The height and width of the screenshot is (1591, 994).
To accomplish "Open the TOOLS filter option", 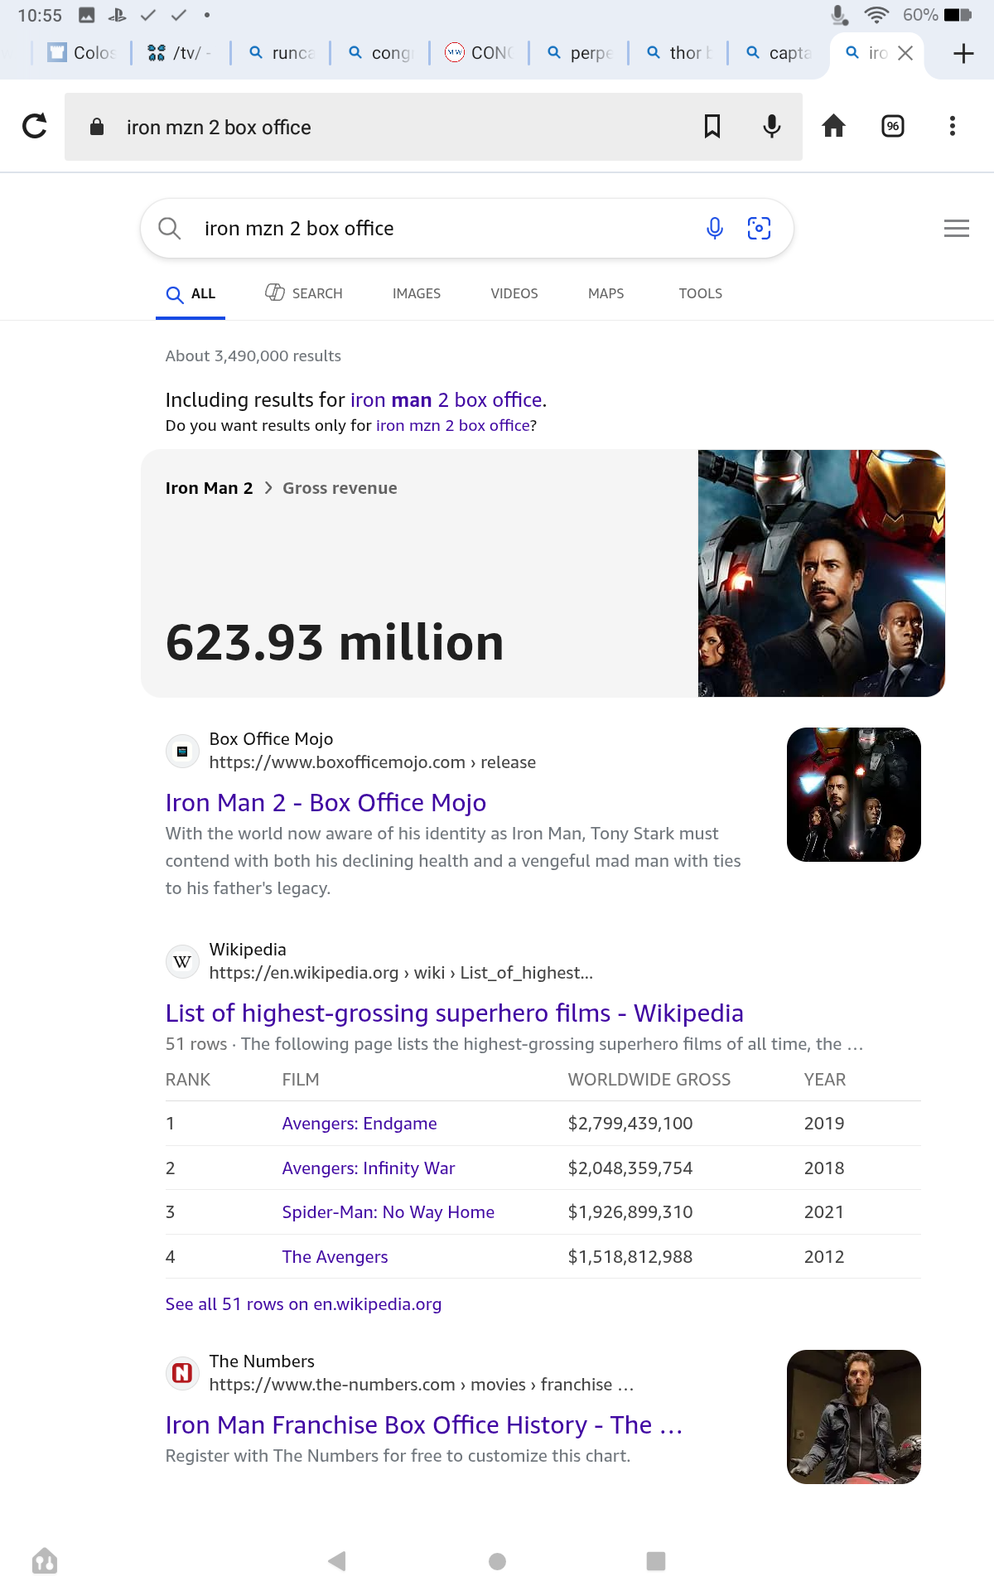I will [x=701, y=293].
